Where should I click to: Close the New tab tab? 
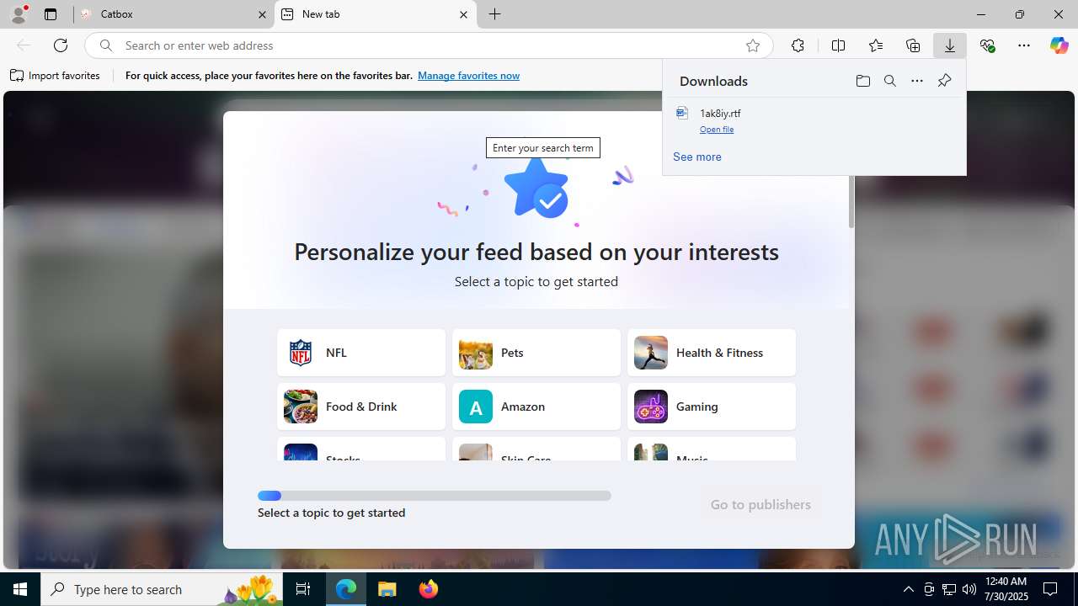463,14
